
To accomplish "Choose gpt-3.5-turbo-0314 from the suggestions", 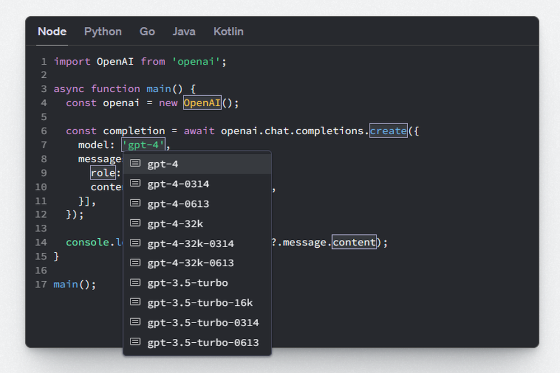I will [x=197, y=322].
